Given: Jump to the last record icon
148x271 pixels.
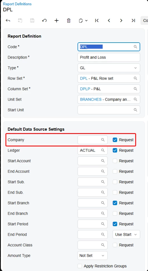Looking at the screenshot, I should (133, 20).
